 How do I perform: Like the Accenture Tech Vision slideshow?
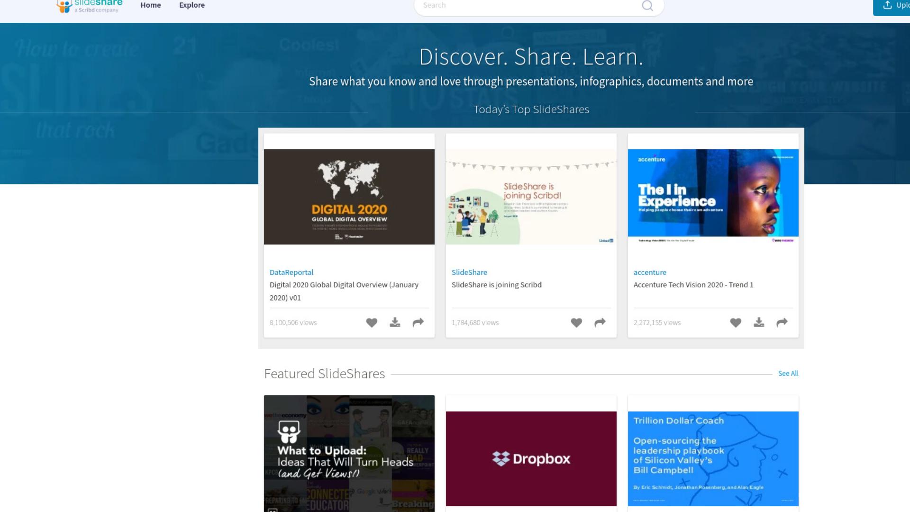[x=736, y=323]
